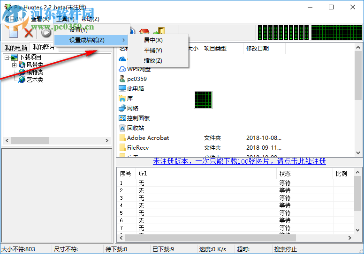
Task: Select download row with 序号 7
Action: (x=235, y=228)
